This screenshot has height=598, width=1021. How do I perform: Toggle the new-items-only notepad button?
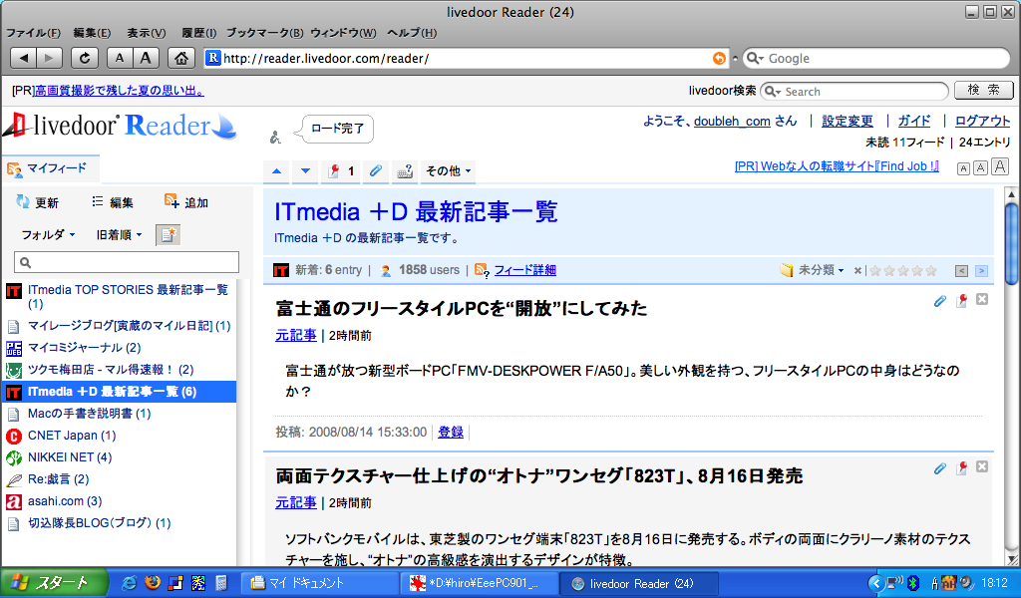point(168,235)
